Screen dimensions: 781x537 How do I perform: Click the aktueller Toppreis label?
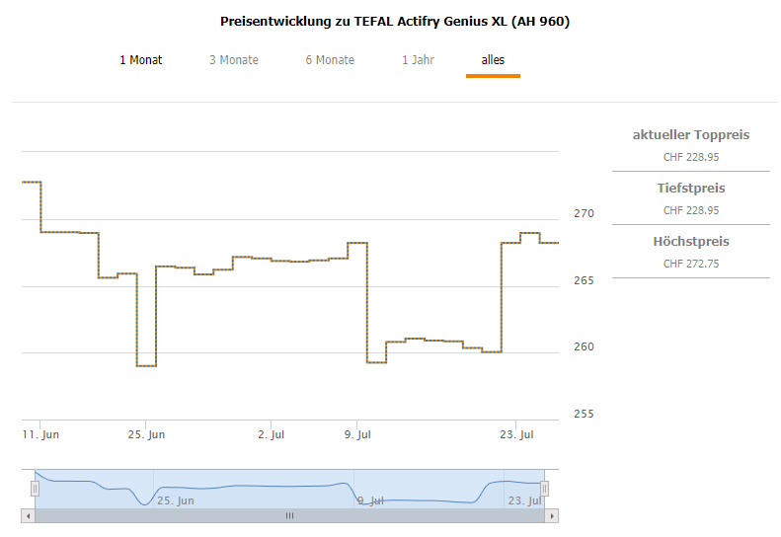pos(691,135)
